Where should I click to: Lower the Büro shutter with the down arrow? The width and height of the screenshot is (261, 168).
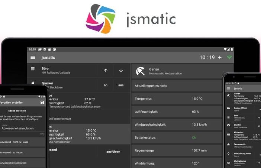click(121, 70)
